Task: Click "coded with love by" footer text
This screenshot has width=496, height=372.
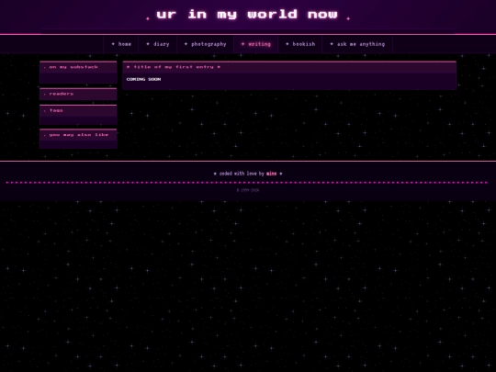Action: coord(242,174)
